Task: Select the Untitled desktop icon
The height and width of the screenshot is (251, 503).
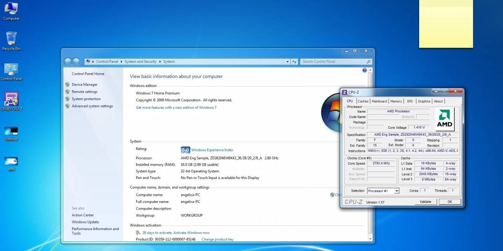Action: tap(11, 133)
